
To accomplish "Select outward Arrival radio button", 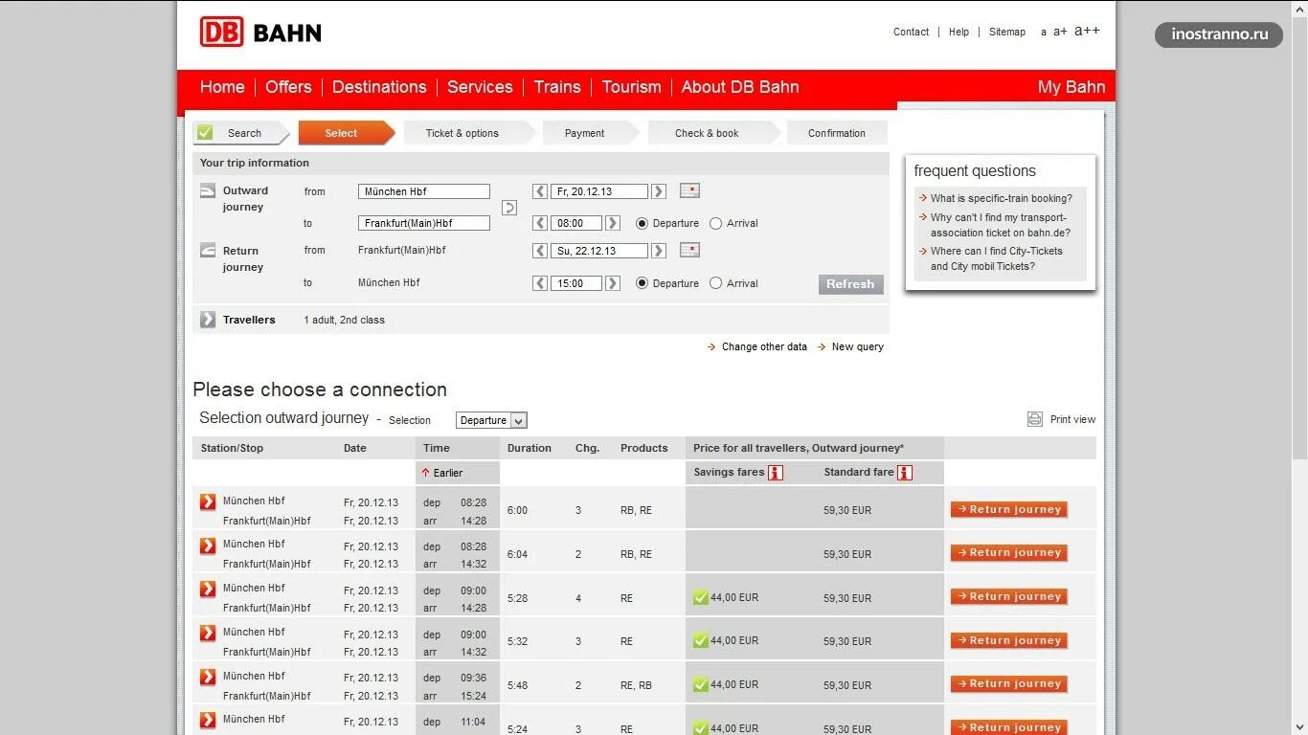I will pos(715,223).
